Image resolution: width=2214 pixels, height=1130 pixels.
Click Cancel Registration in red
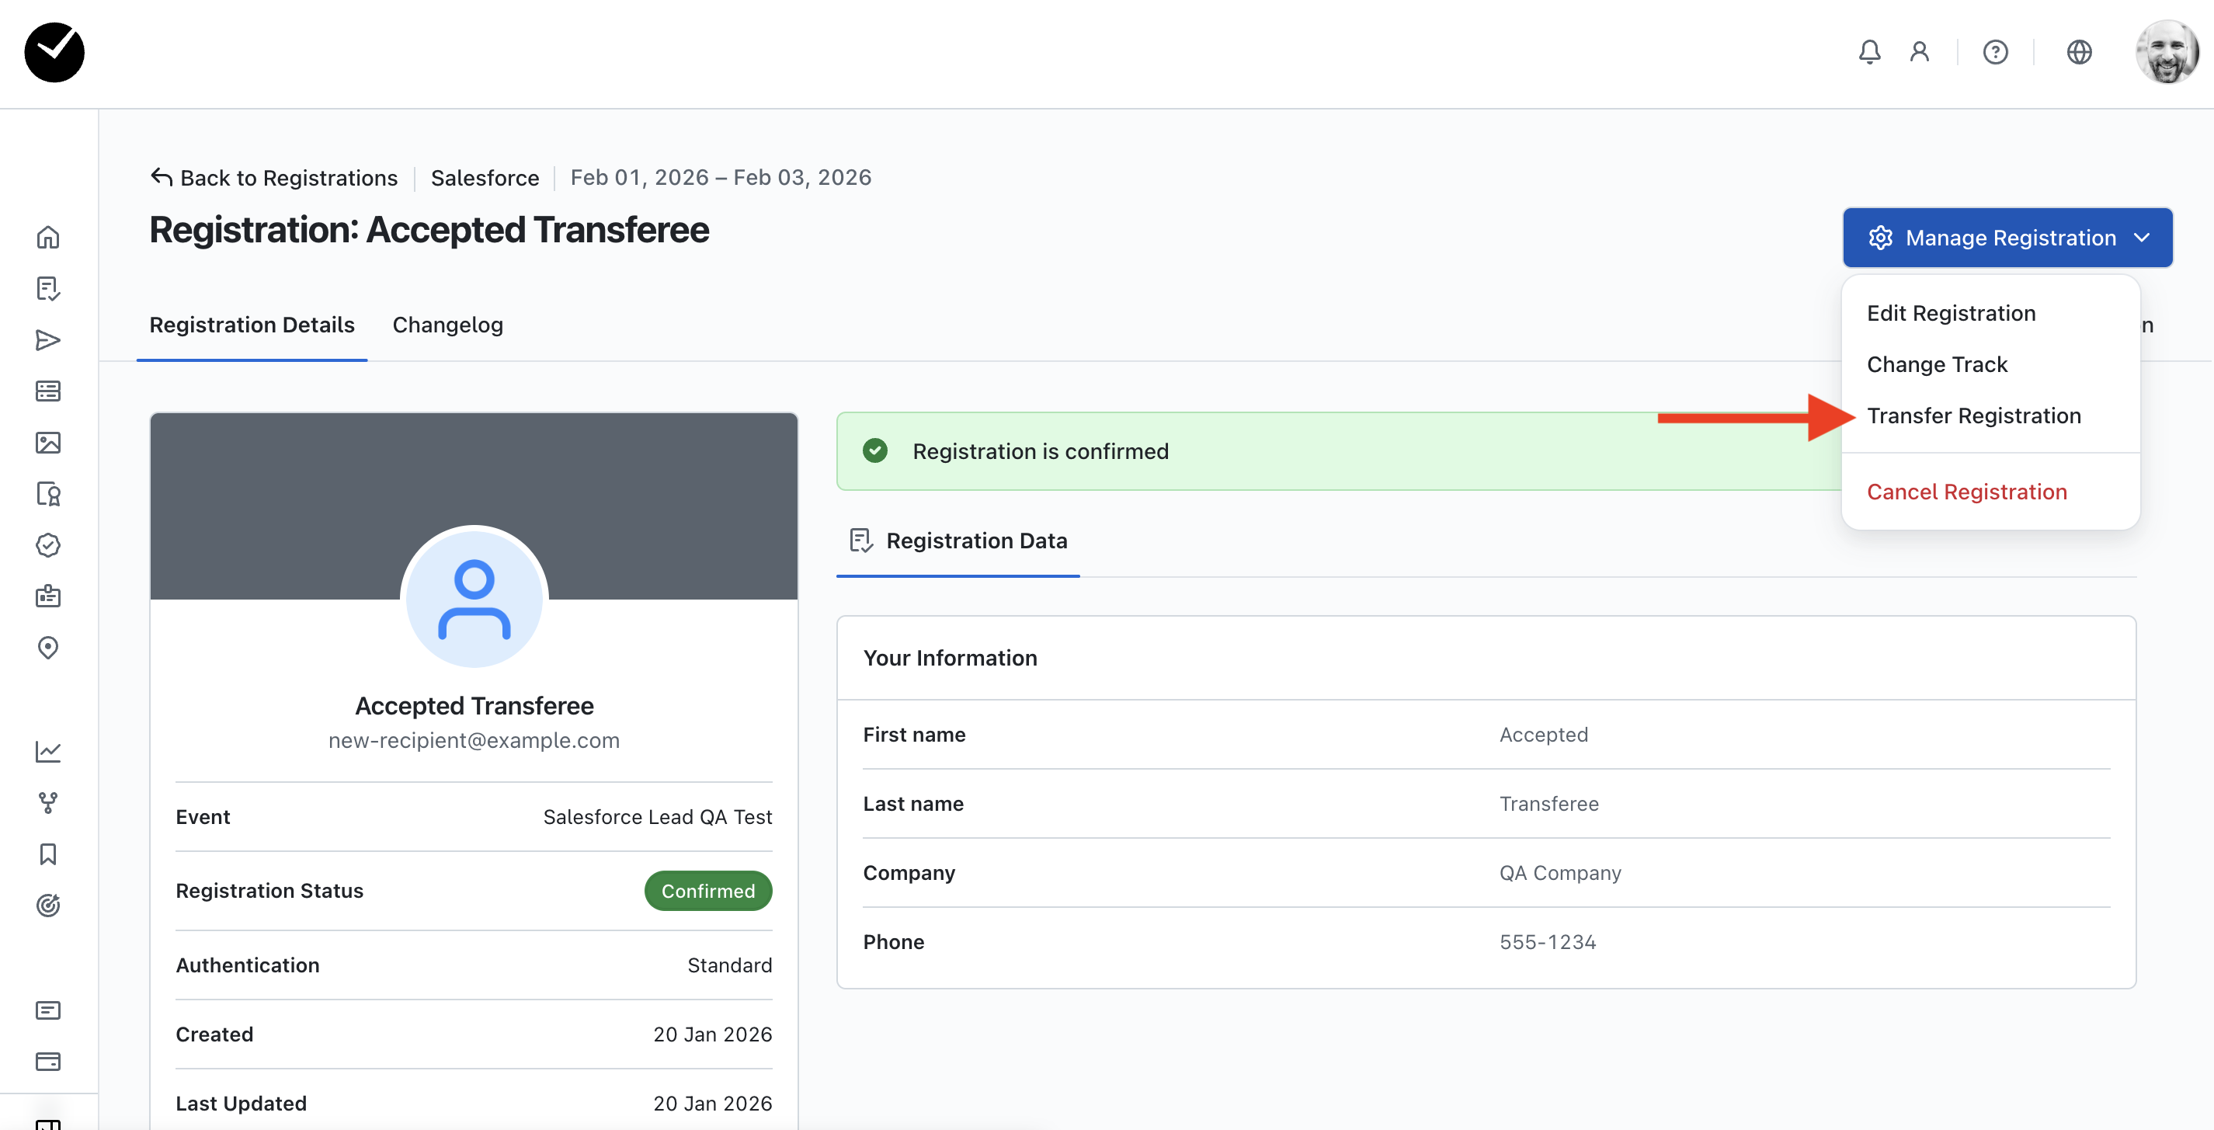[x=1966, y=492]
